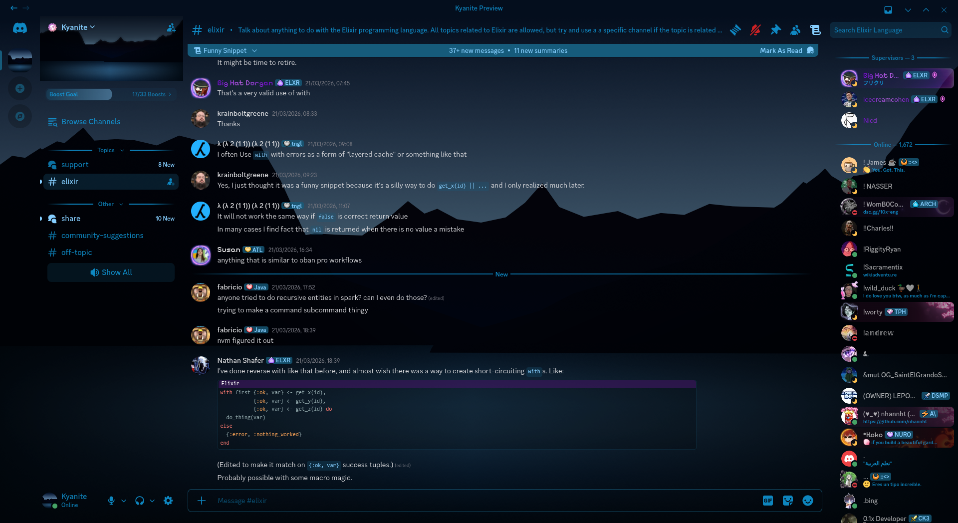Viewport: 958px width, 523px height.
Task: Toggle microphone mute
Action: click(x=111, y=501)
